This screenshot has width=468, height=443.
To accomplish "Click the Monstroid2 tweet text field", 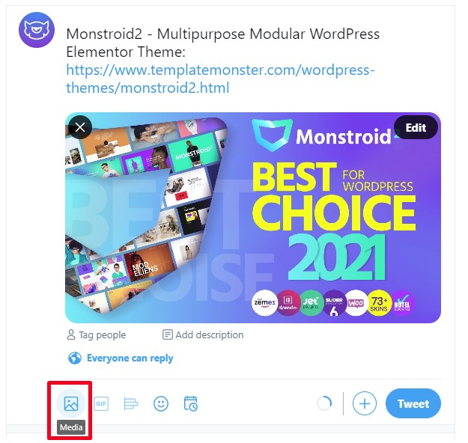I will tap(222, 61).
